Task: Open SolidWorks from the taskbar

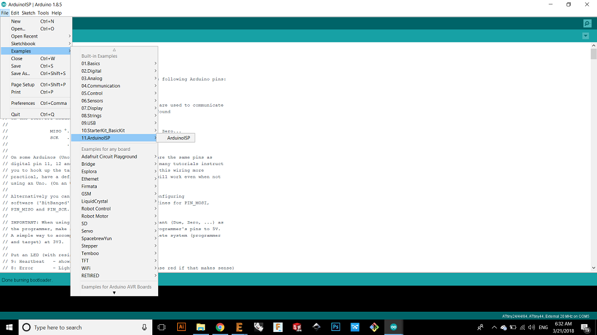Action: click(x=297, y=327)
